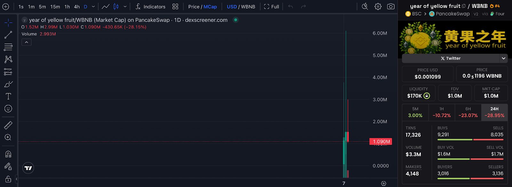Image resolution: width=512 pixels, height=187 pixels.
Task: Select the 1H stats tab
Action: tap(442, 112)
